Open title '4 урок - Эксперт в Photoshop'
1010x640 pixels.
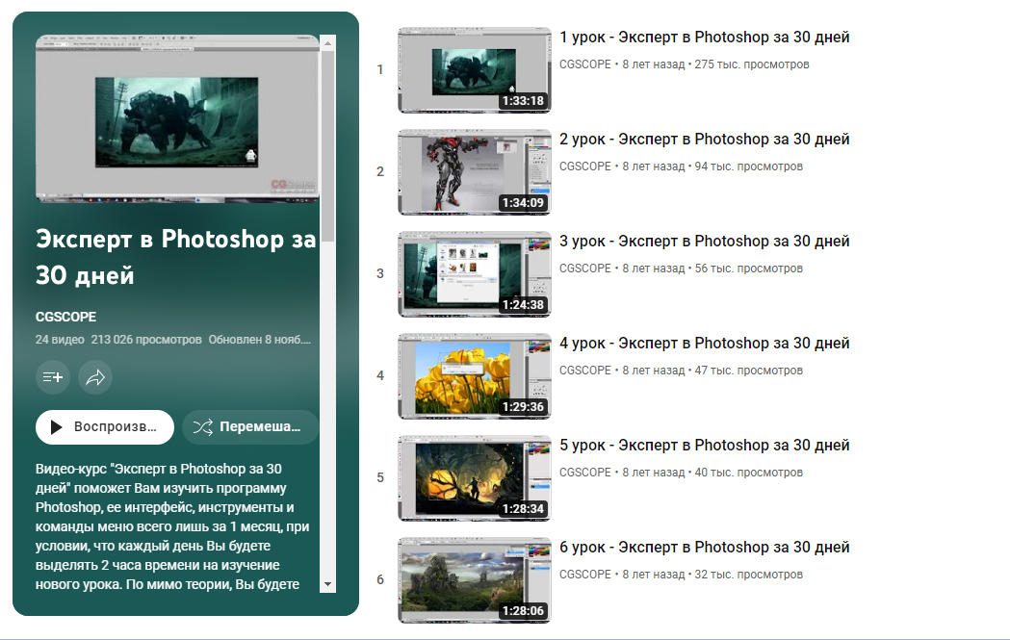tap(705, 344)
